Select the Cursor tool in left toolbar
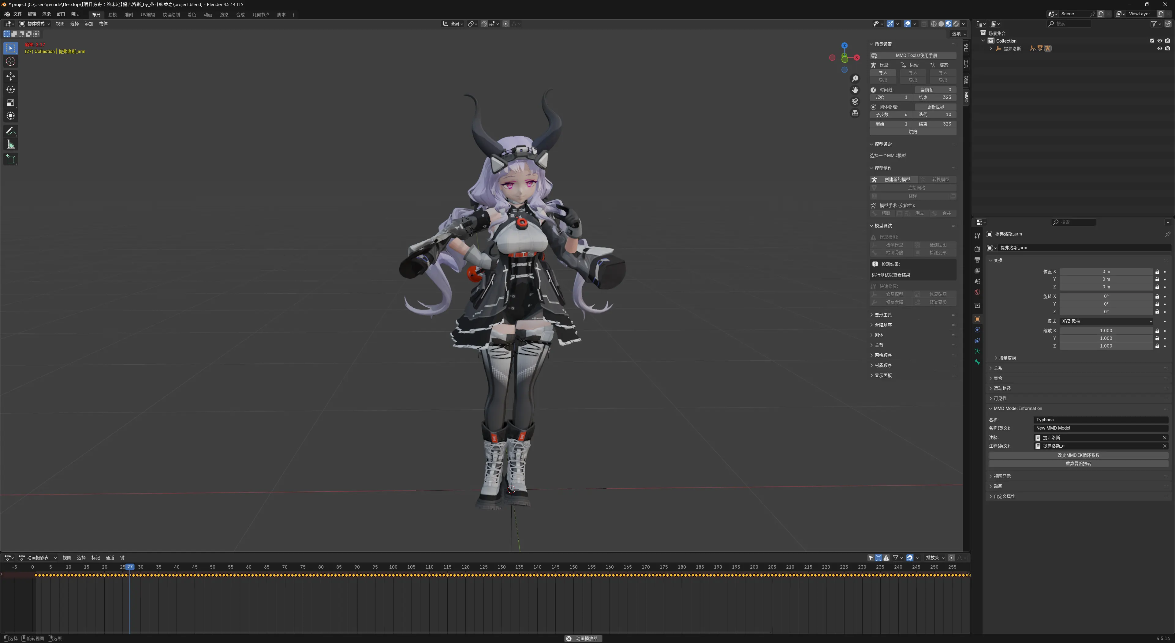This screenshot has height=643, width=1175. (11, 62)
